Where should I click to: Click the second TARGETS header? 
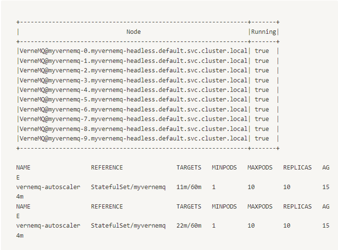[x=189, y=206]
